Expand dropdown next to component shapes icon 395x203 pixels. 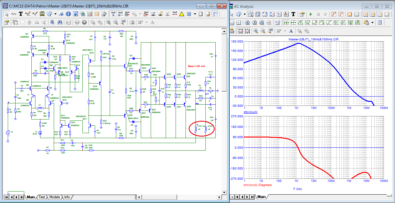pyautogui.click(x=55, y=14)
